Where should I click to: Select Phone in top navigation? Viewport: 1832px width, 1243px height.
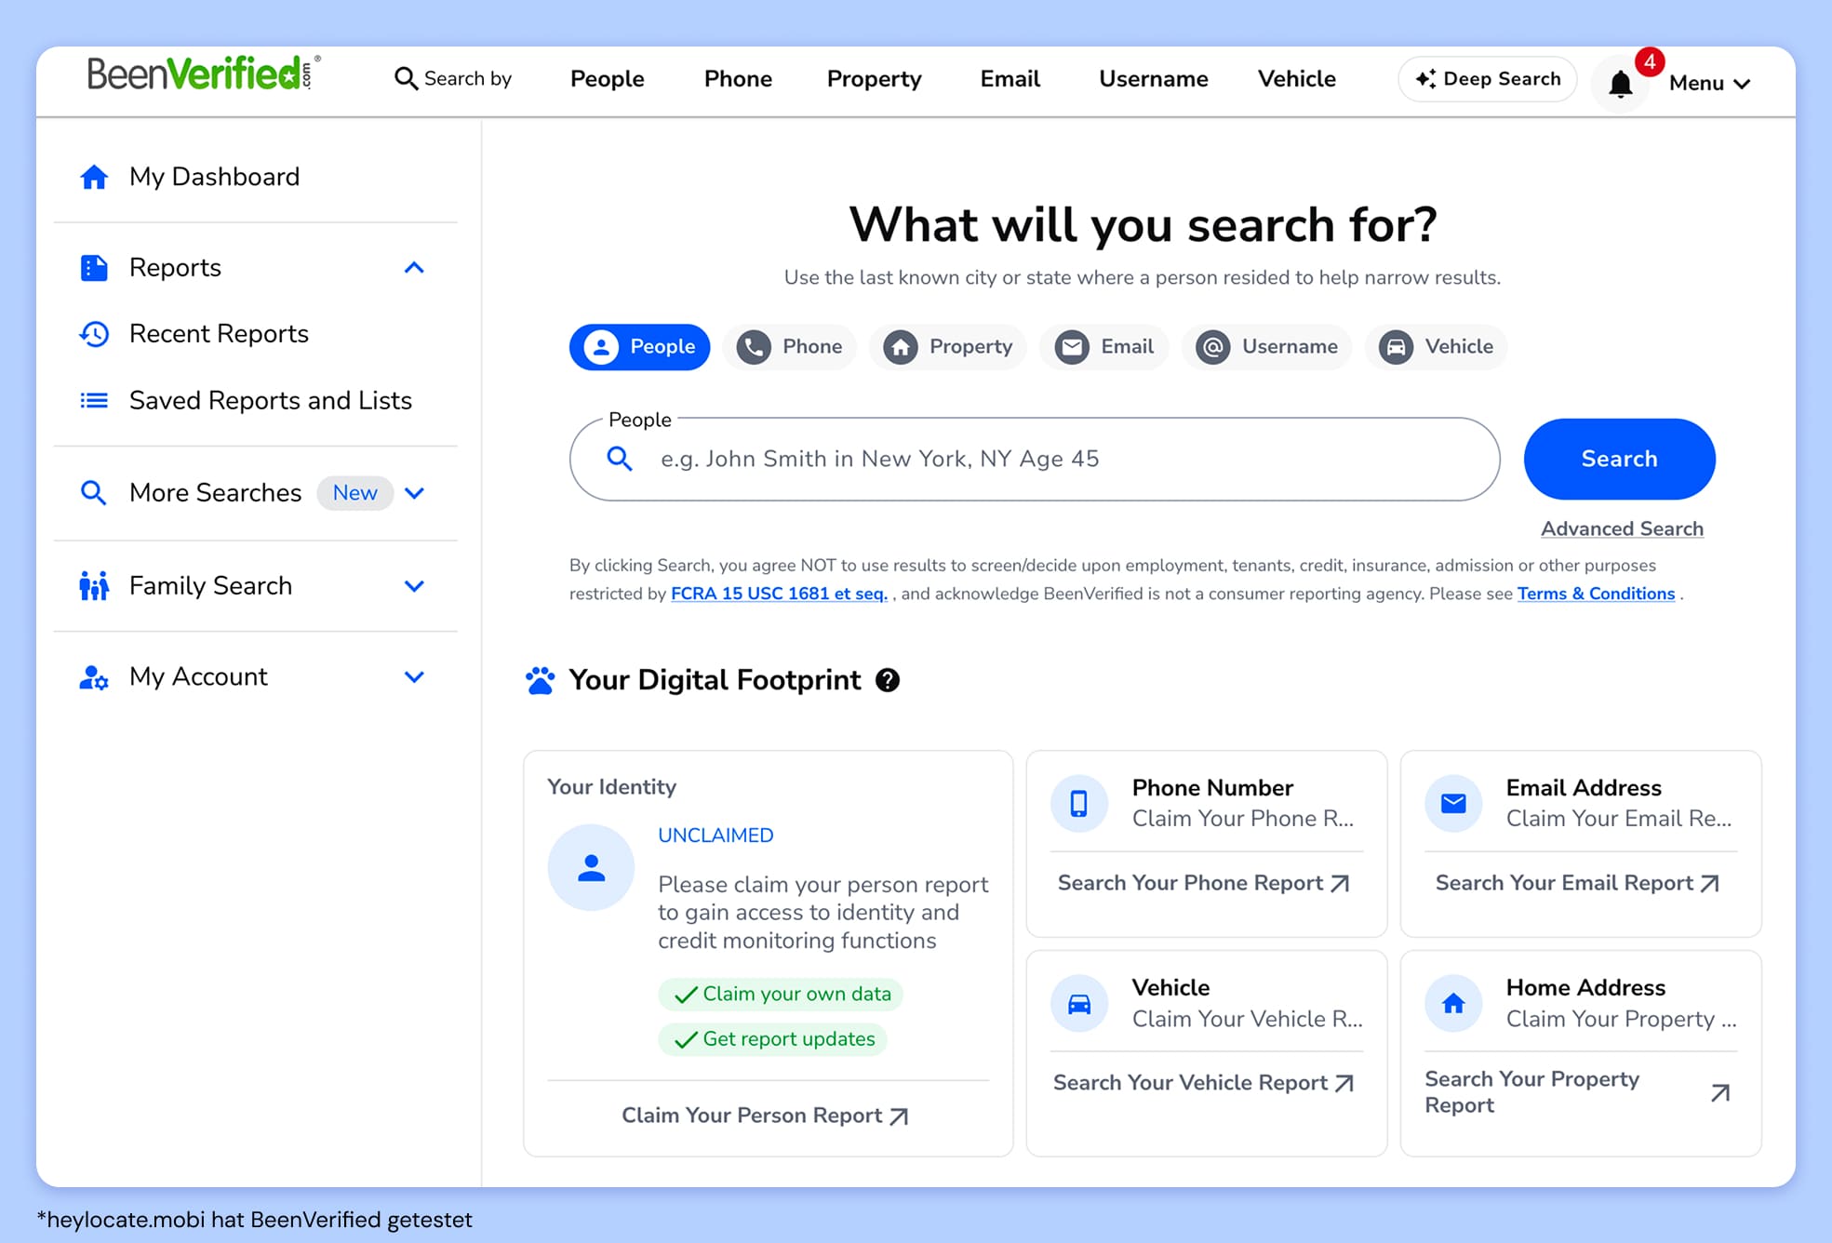[x=738, y=79]
